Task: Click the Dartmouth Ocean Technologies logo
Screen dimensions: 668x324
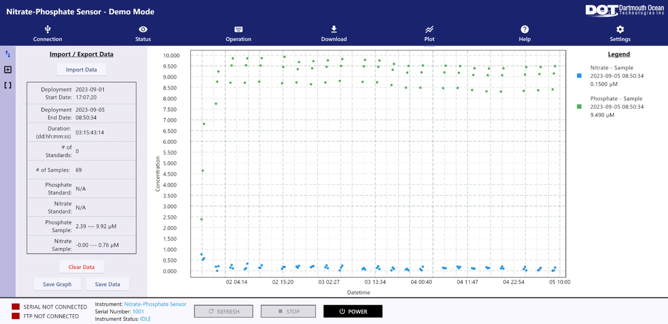Action: click(x=625, y=10)
